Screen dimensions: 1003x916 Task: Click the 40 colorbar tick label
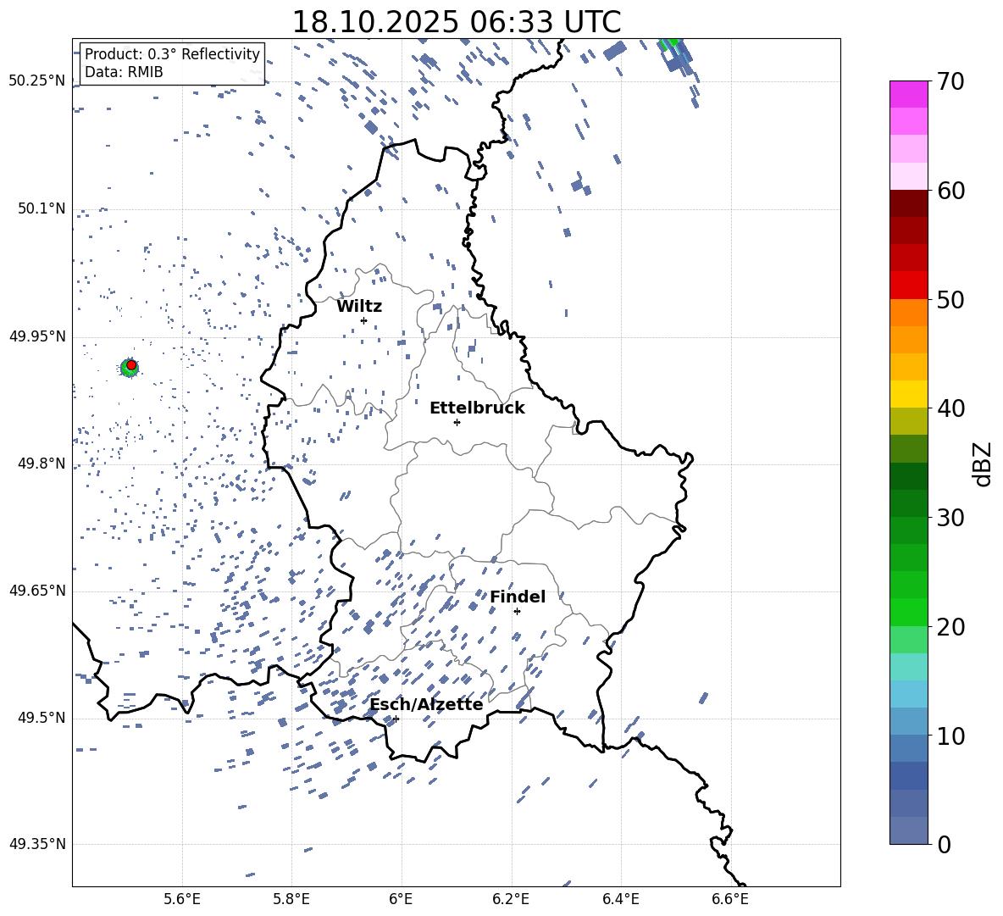click(x=950, y=408)
